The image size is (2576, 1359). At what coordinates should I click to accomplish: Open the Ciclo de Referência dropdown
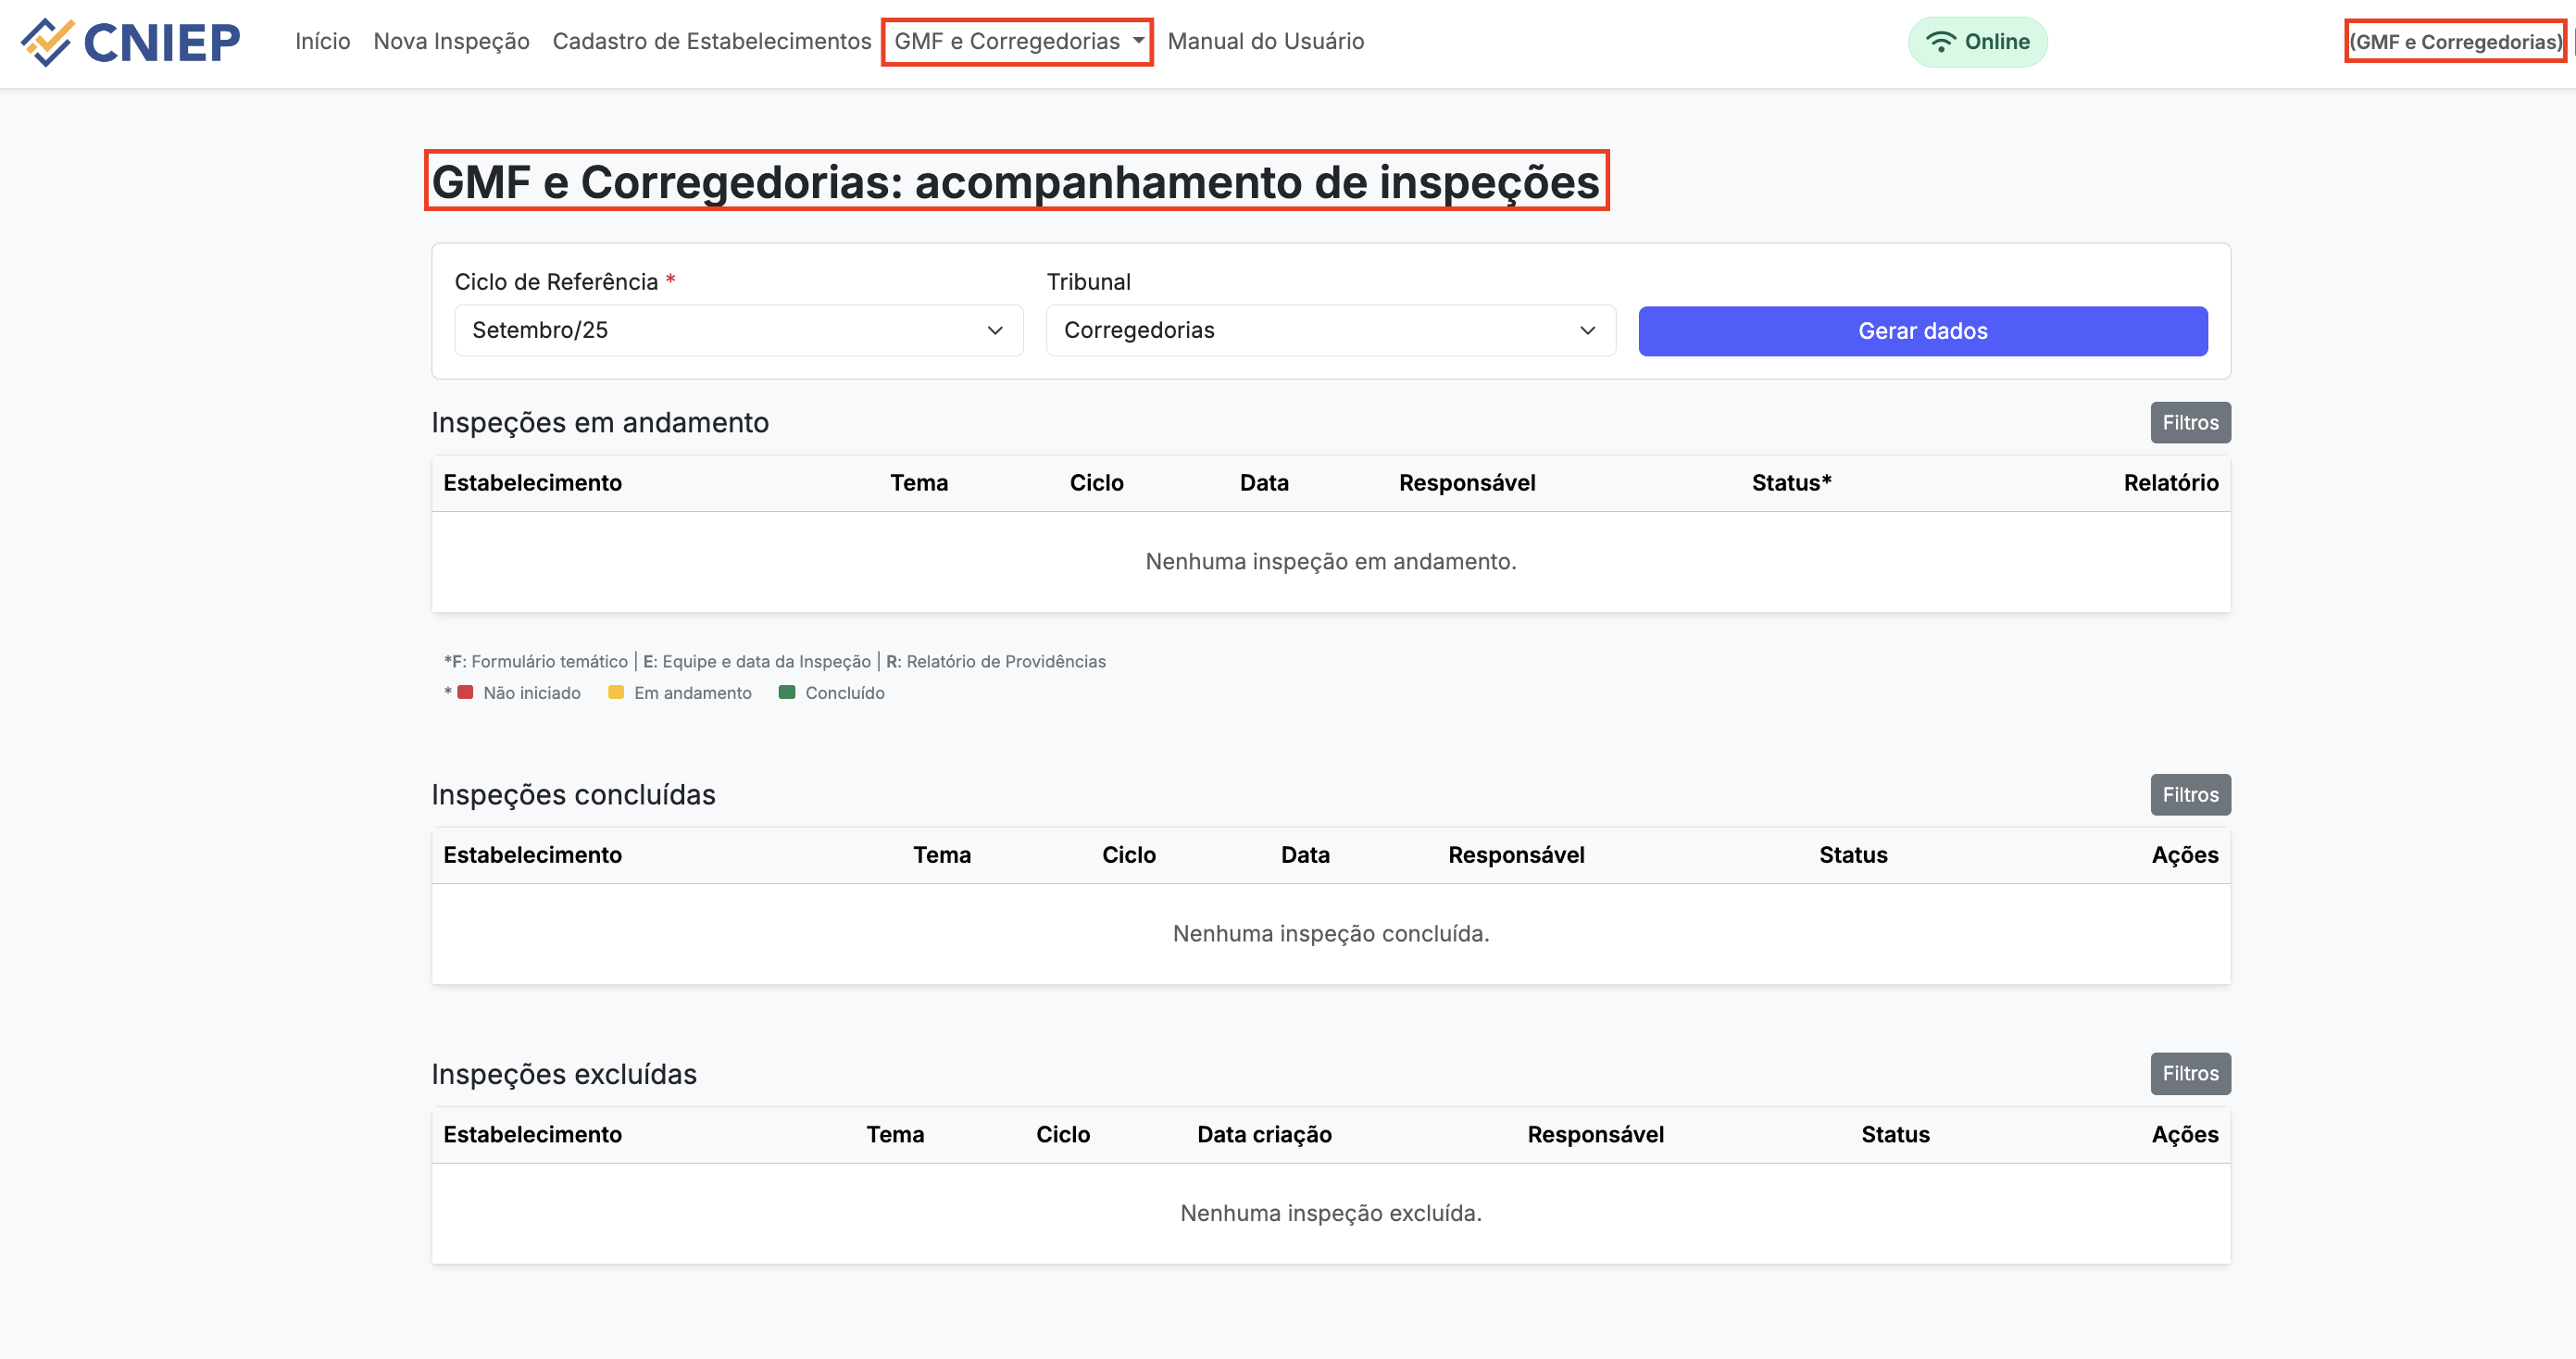coord(738,330)
